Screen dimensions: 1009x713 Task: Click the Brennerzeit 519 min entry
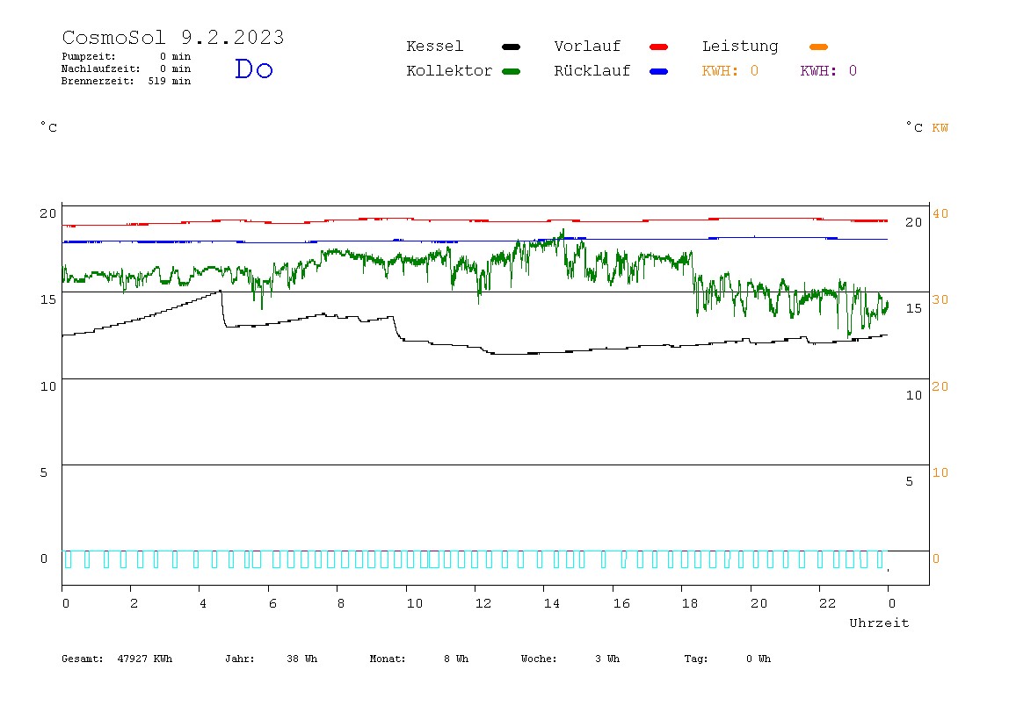coord(127,81)
